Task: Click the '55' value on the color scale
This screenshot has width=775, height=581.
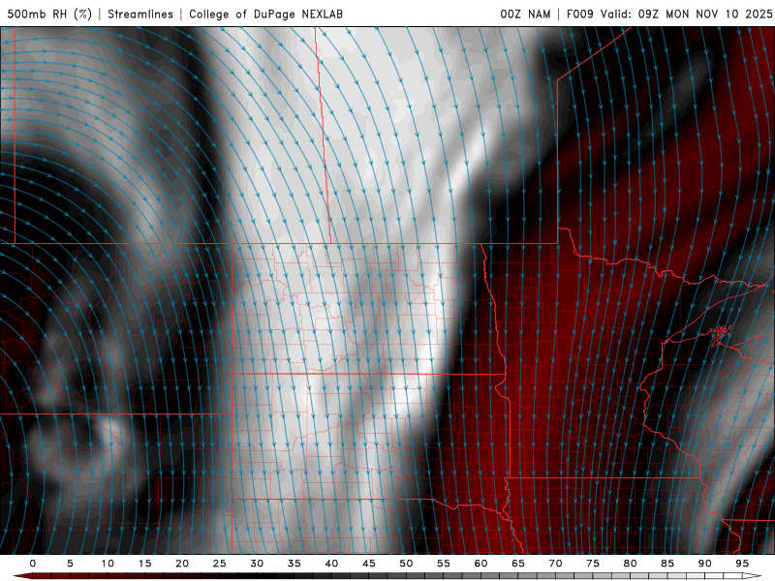Action: pos(444,564)
